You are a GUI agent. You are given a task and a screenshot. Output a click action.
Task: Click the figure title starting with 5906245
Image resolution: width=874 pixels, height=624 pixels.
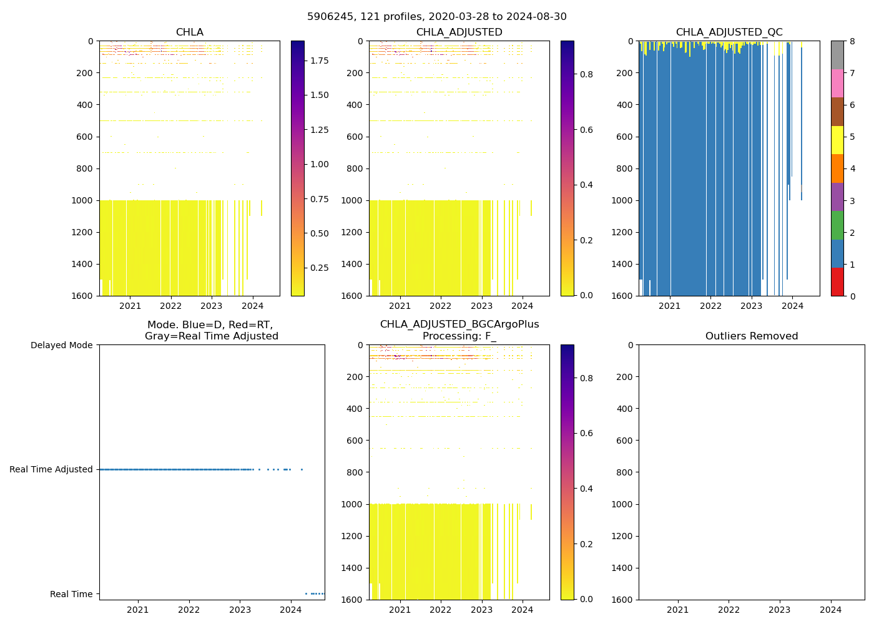tap(437, 17)
